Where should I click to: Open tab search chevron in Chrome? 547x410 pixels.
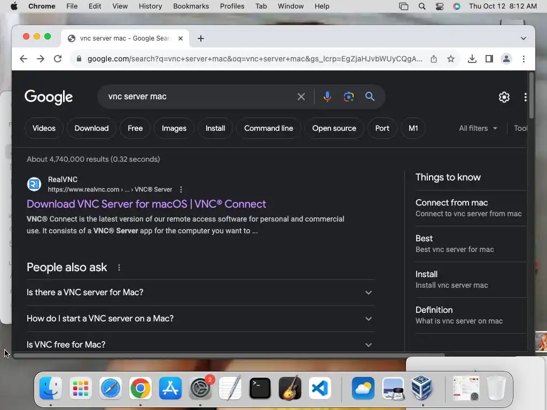click(523, 38)
